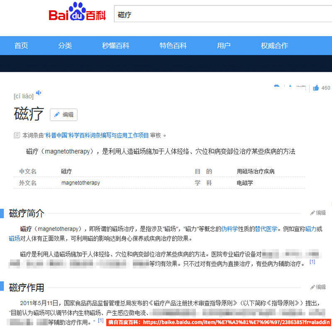Open reference [1] after 等辅助治疗作用
Screen dimensions: 332x332
coord(100,320)
